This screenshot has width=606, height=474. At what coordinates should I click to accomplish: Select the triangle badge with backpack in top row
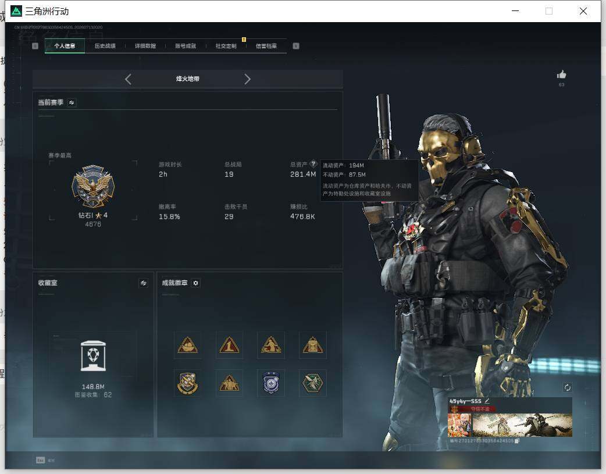313,345
